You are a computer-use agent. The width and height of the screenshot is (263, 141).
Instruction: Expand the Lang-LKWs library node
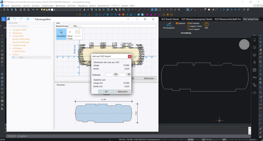(10, 36)
